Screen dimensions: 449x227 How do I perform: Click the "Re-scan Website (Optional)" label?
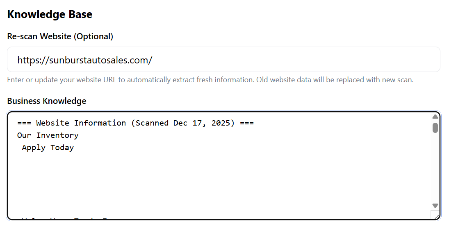tap(60, 36)
